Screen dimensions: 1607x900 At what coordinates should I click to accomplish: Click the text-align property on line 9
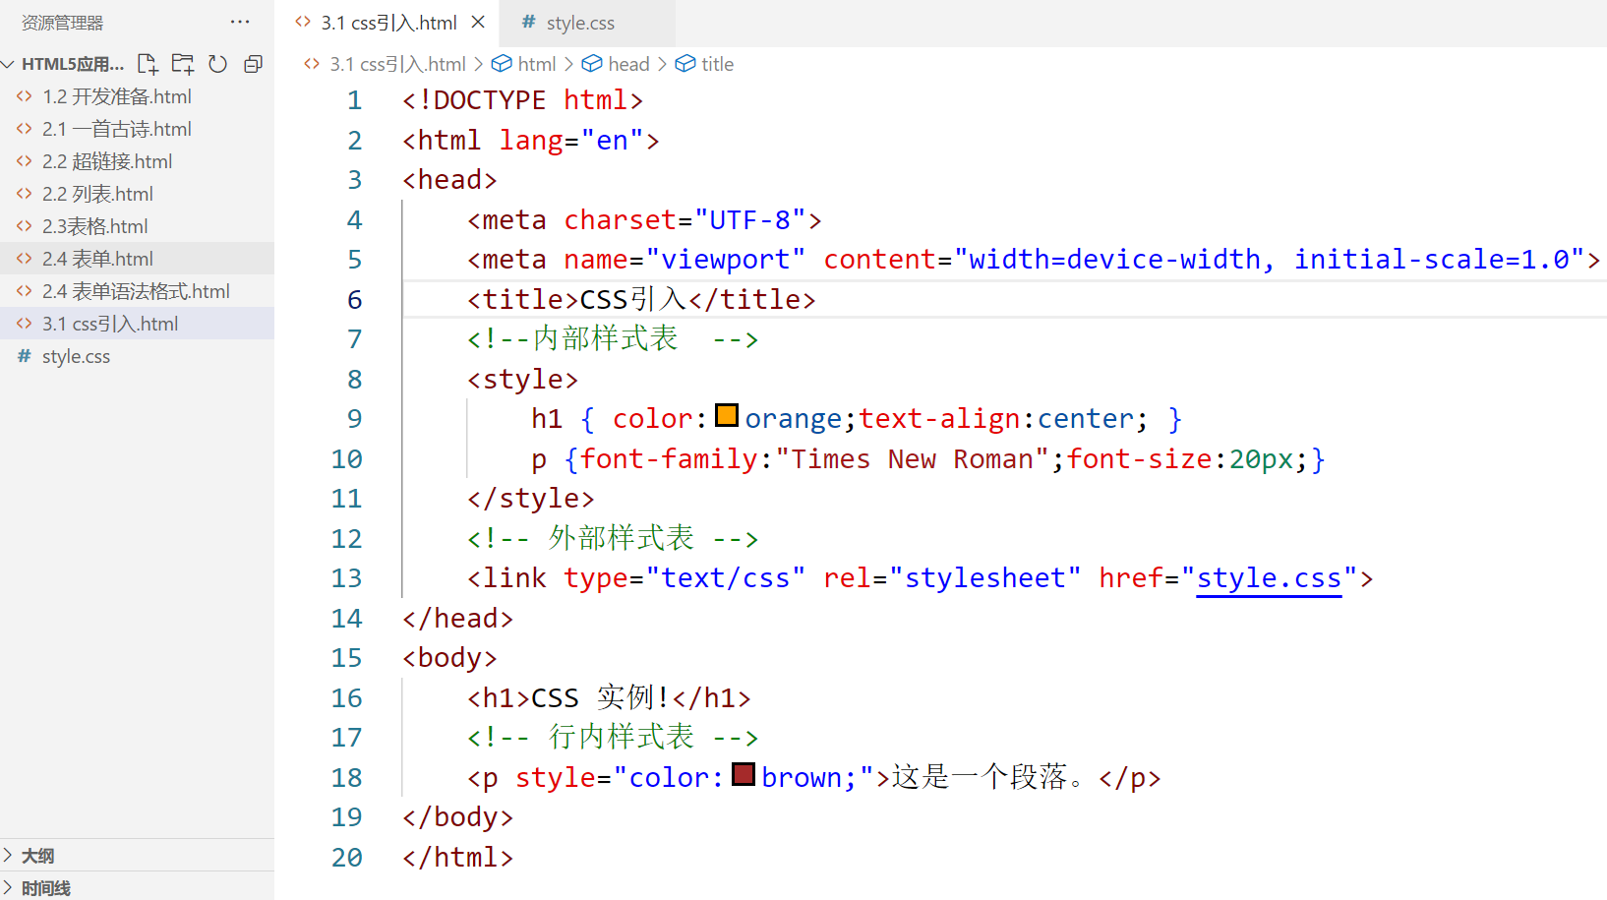(x=939, y=419)
